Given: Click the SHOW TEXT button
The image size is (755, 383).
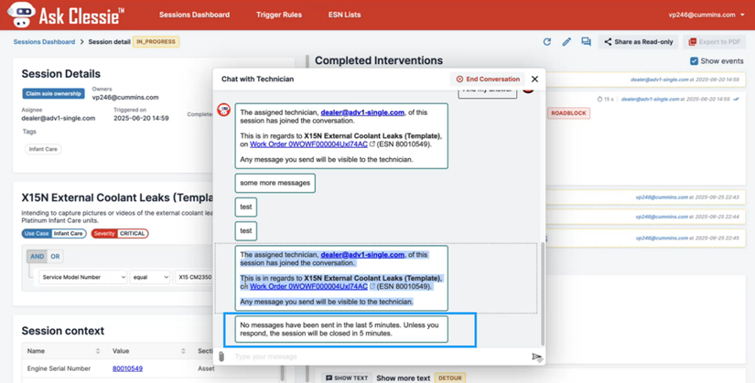Looking at the screenshot, I should (x=347, y=378).
